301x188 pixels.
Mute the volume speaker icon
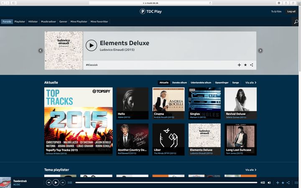(269, 183)
